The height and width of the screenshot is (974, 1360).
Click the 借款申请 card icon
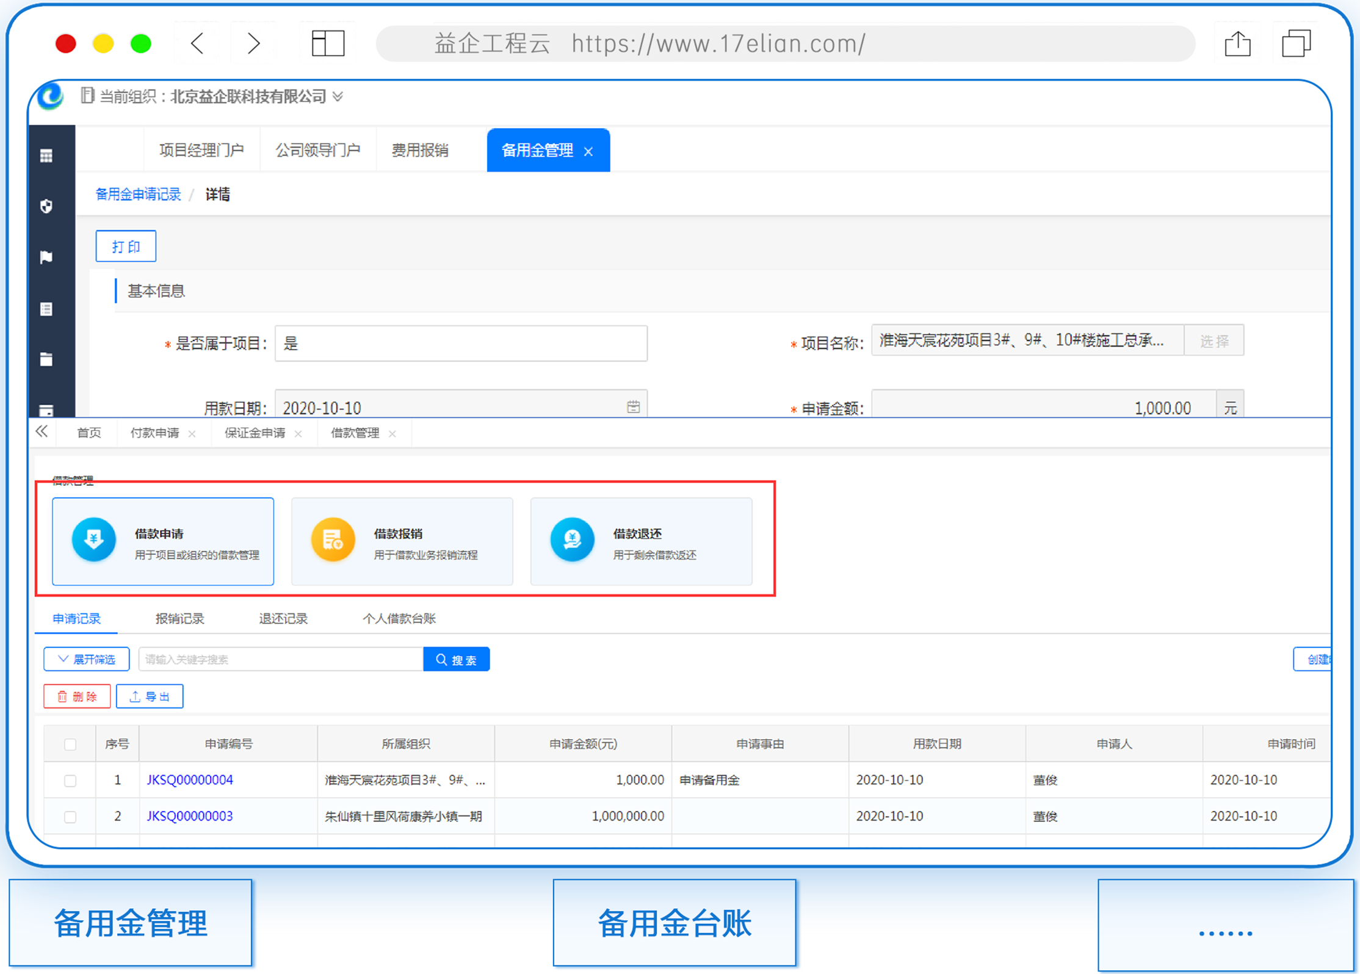pyautogui.click(x=93, y=540)
